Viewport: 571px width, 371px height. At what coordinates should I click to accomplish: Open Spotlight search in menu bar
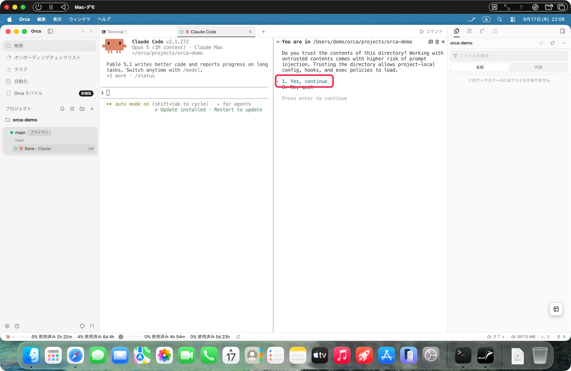[x=500, y=19]
